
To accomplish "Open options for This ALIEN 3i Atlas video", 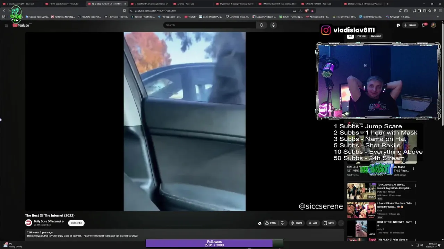I will click(415, 240).
